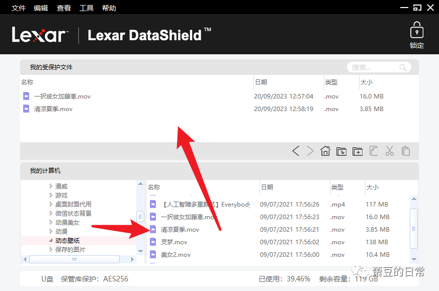Click the clipboard paste icon
This screenshot has height=291, width=439.
coord(406,151)
